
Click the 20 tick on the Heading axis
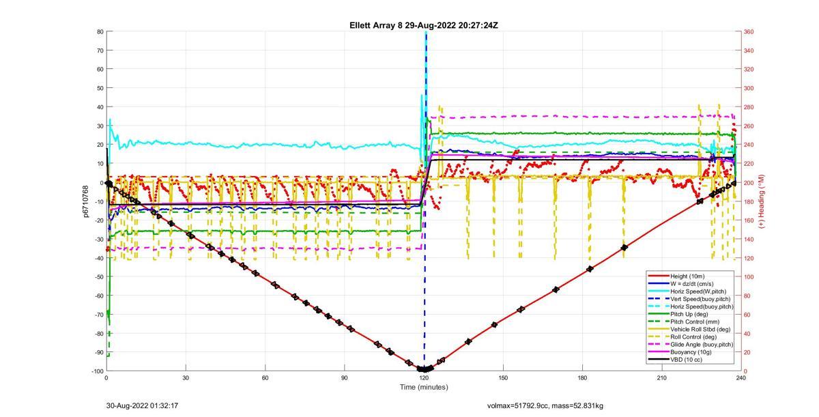pos(747,352)
